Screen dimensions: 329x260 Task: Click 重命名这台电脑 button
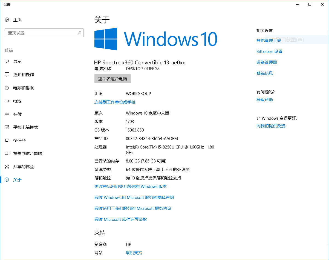112,79
